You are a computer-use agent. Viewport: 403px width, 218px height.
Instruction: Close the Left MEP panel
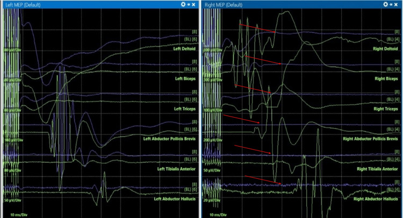click(x=193, y=5)
